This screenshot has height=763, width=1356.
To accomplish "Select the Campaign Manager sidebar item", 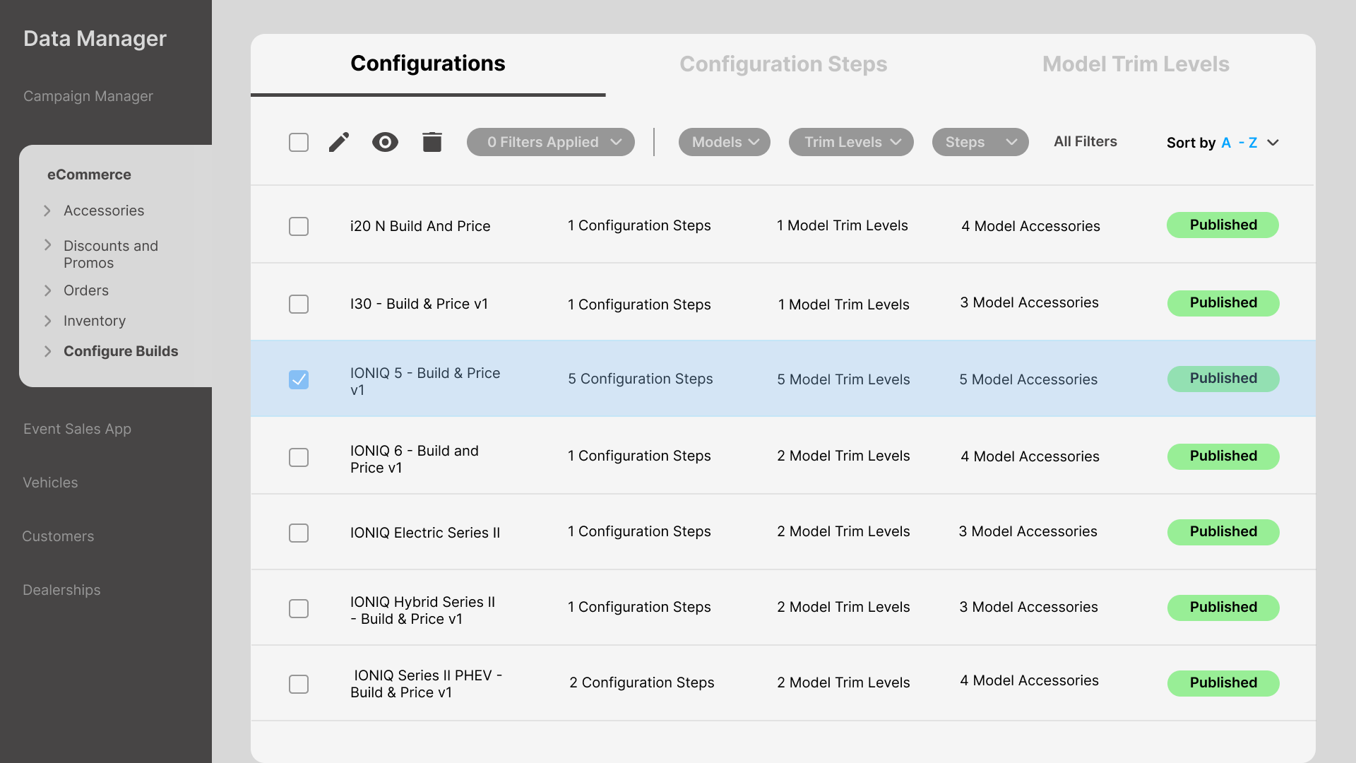I will coord(88,95).
